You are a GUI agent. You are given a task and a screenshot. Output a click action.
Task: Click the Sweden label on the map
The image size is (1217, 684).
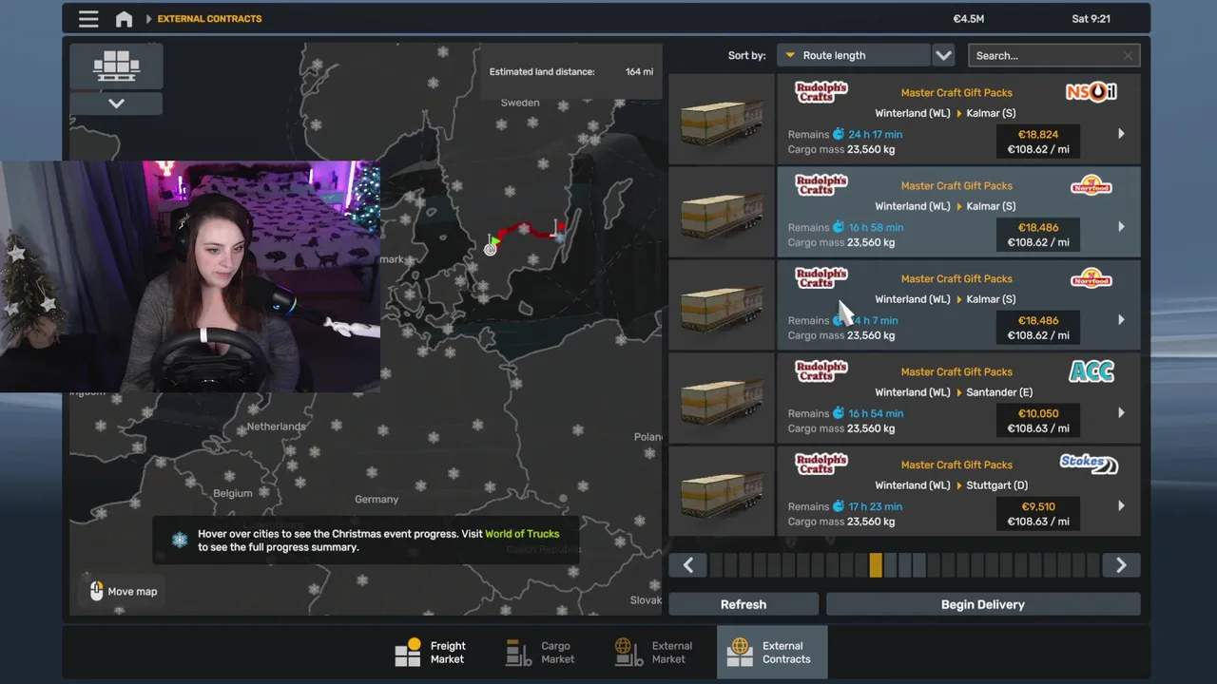520,103
